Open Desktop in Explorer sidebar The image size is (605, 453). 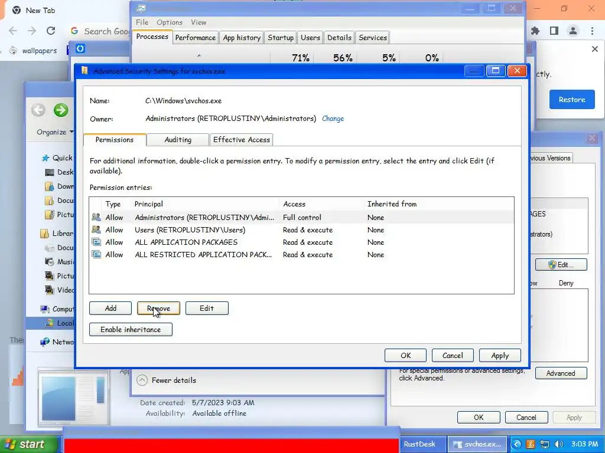pos(60,172)
